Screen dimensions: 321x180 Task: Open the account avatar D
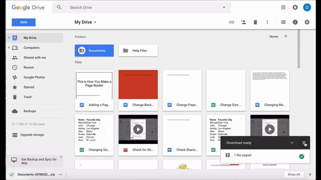(307, 7)
